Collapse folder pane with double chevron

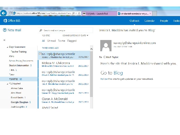point(4,40)
